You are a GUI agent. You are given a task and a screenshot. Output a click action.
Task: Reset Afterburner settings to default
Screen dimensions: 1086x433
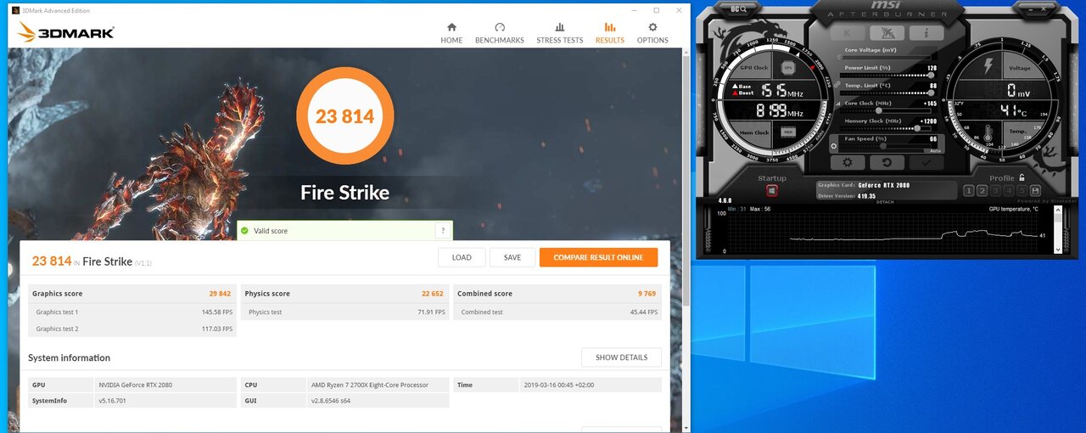pos(887,162)
